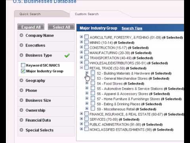Open the Ownership criteria label

point(35,110)
